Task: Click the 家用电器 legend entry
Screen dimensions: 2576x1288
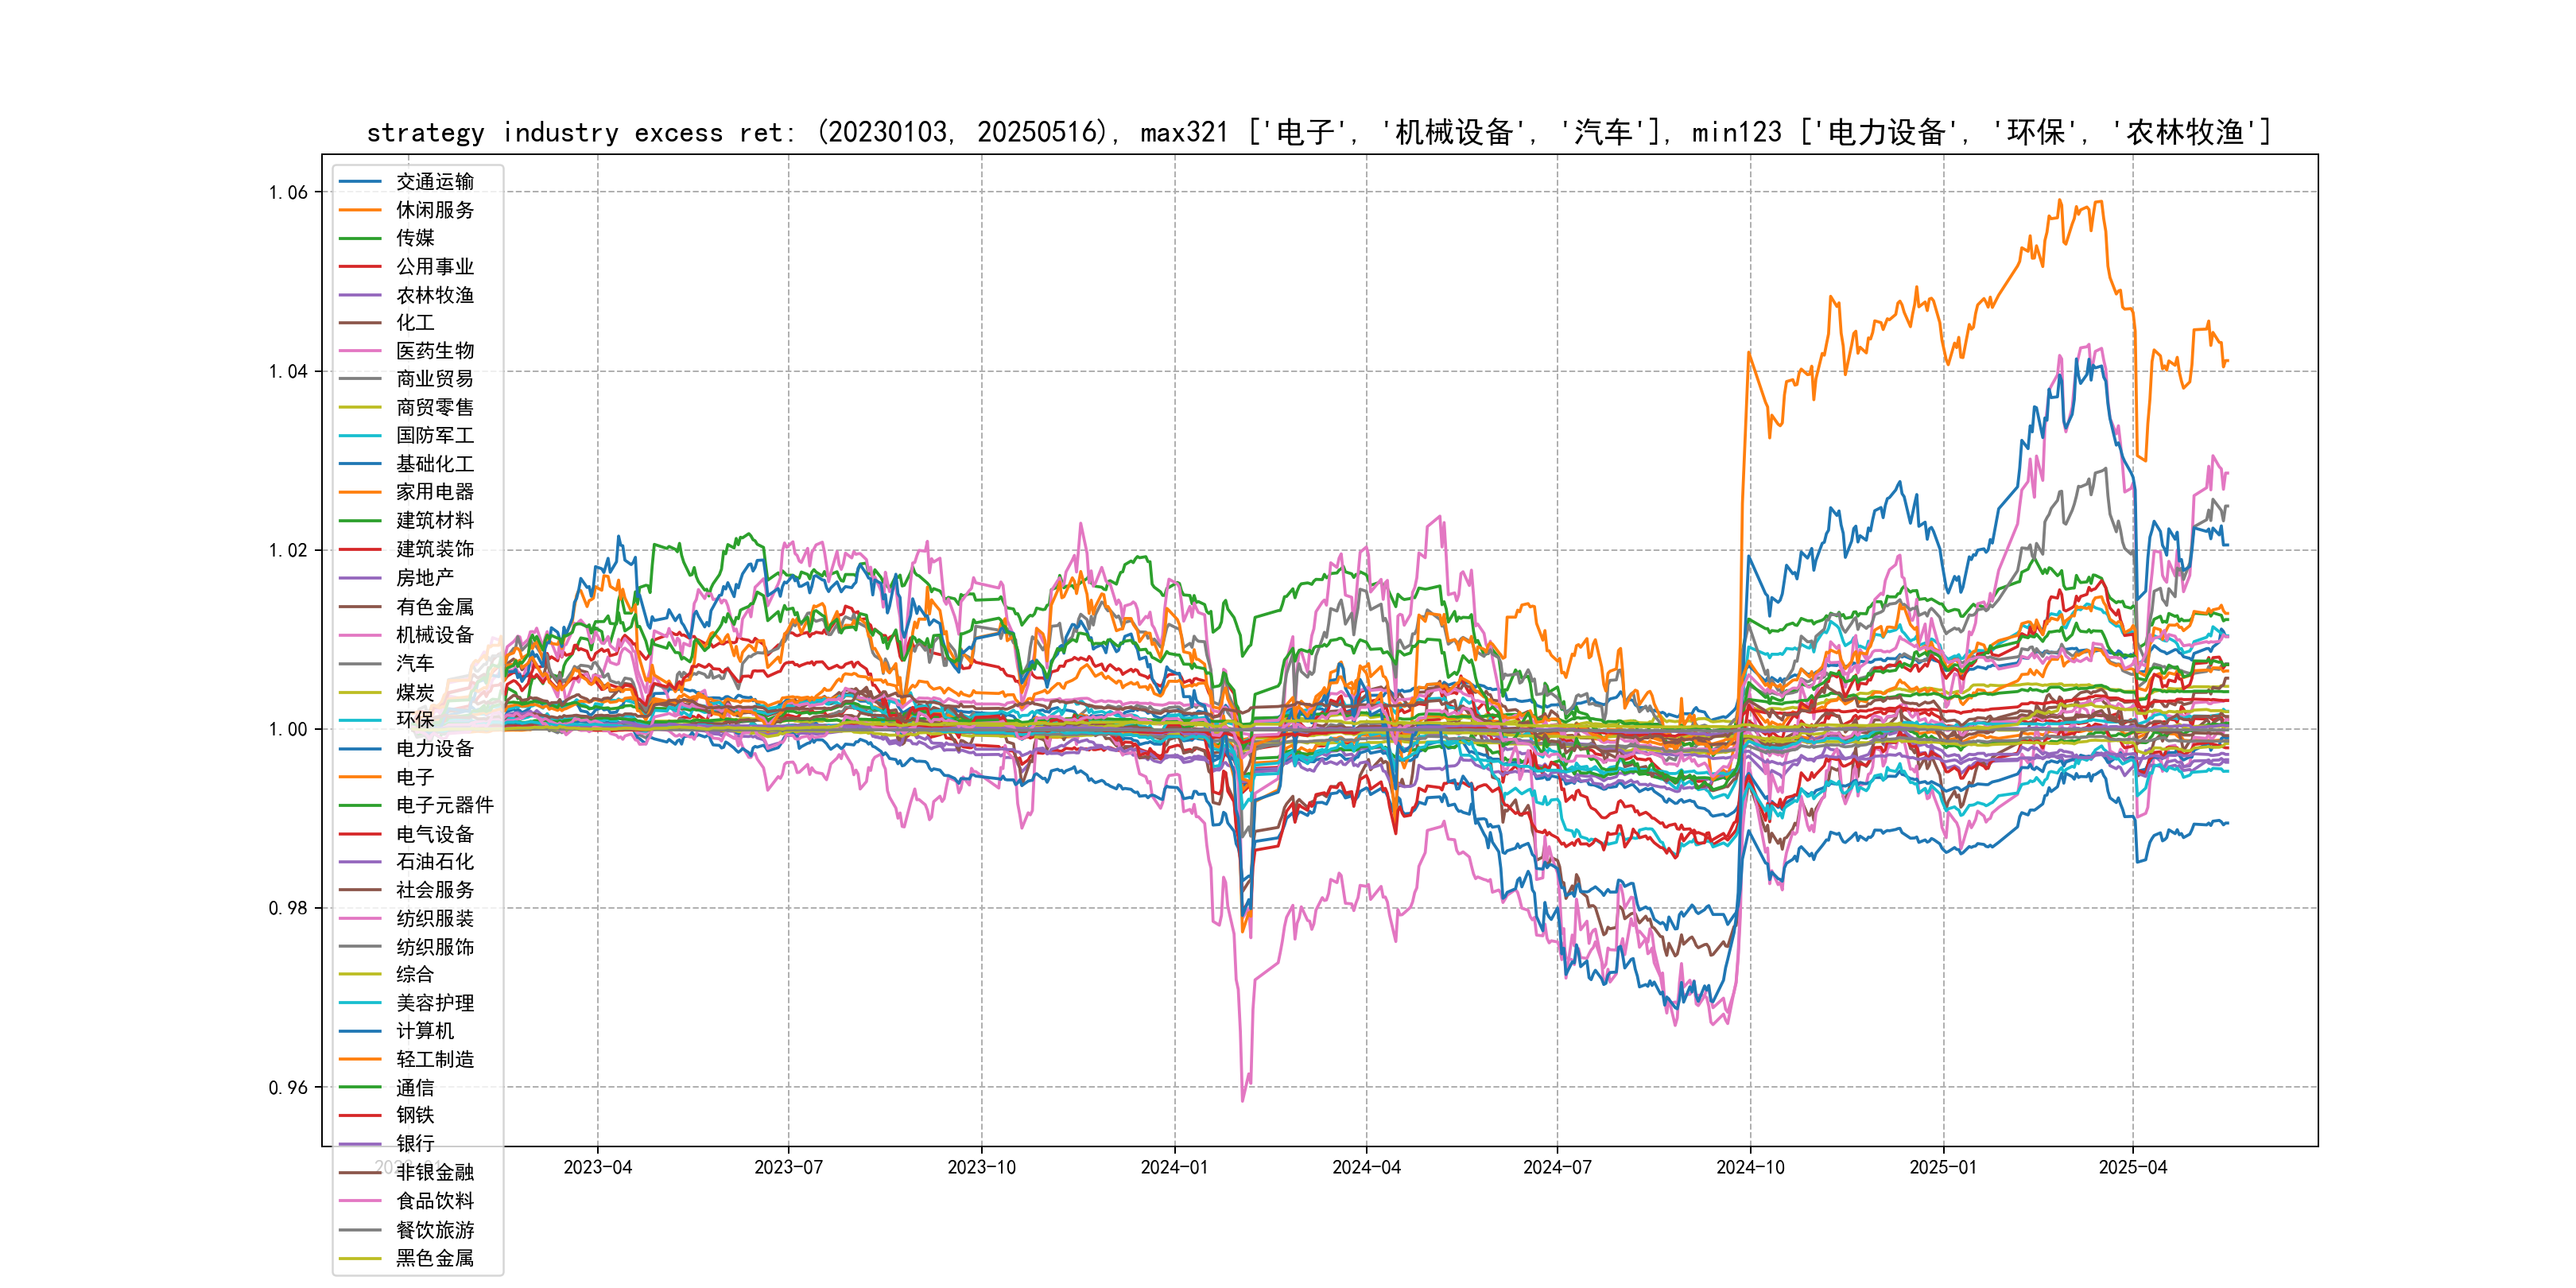Action: [434, 492]
